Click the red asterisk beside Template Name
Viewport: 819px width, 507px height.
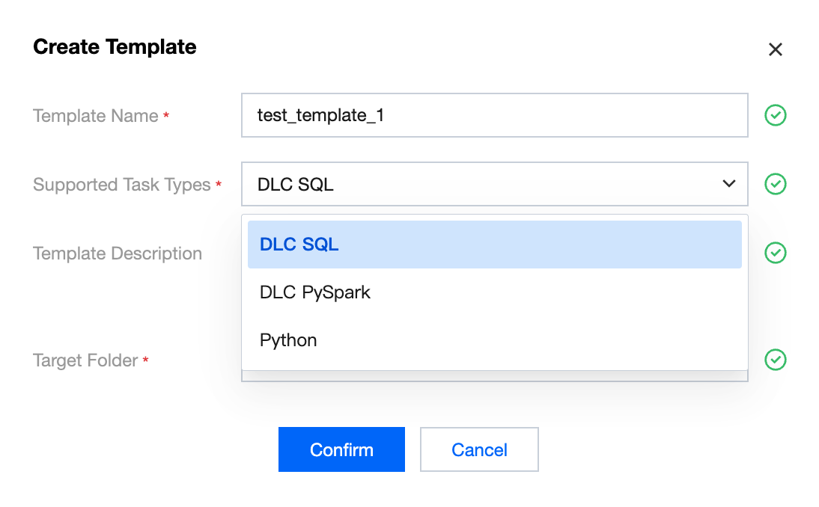[166, 116]
